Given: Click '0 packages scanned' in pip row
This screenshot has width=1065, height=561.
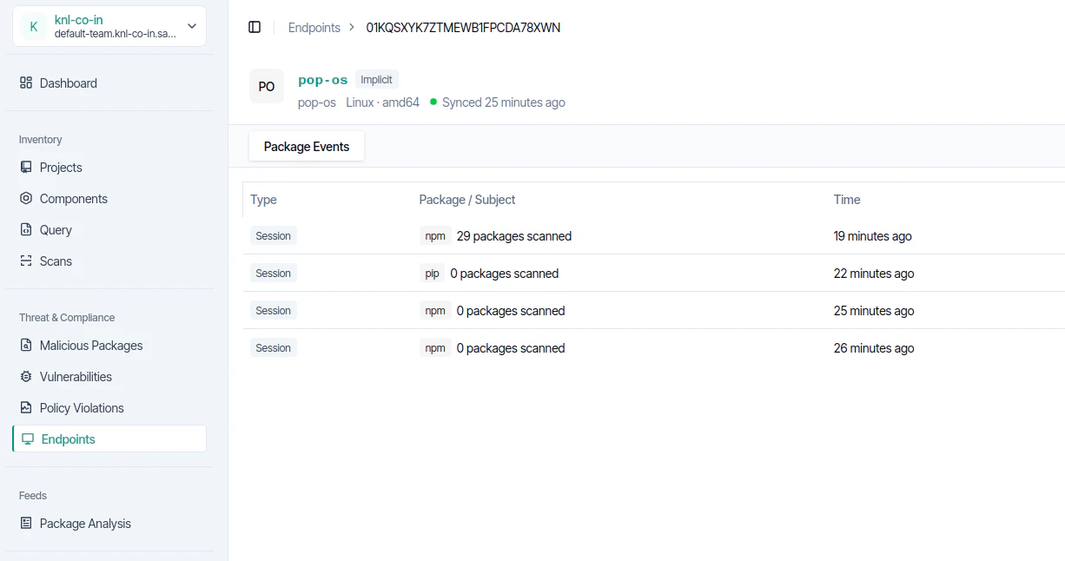Looking at the screenshot, I should [505, 274].
